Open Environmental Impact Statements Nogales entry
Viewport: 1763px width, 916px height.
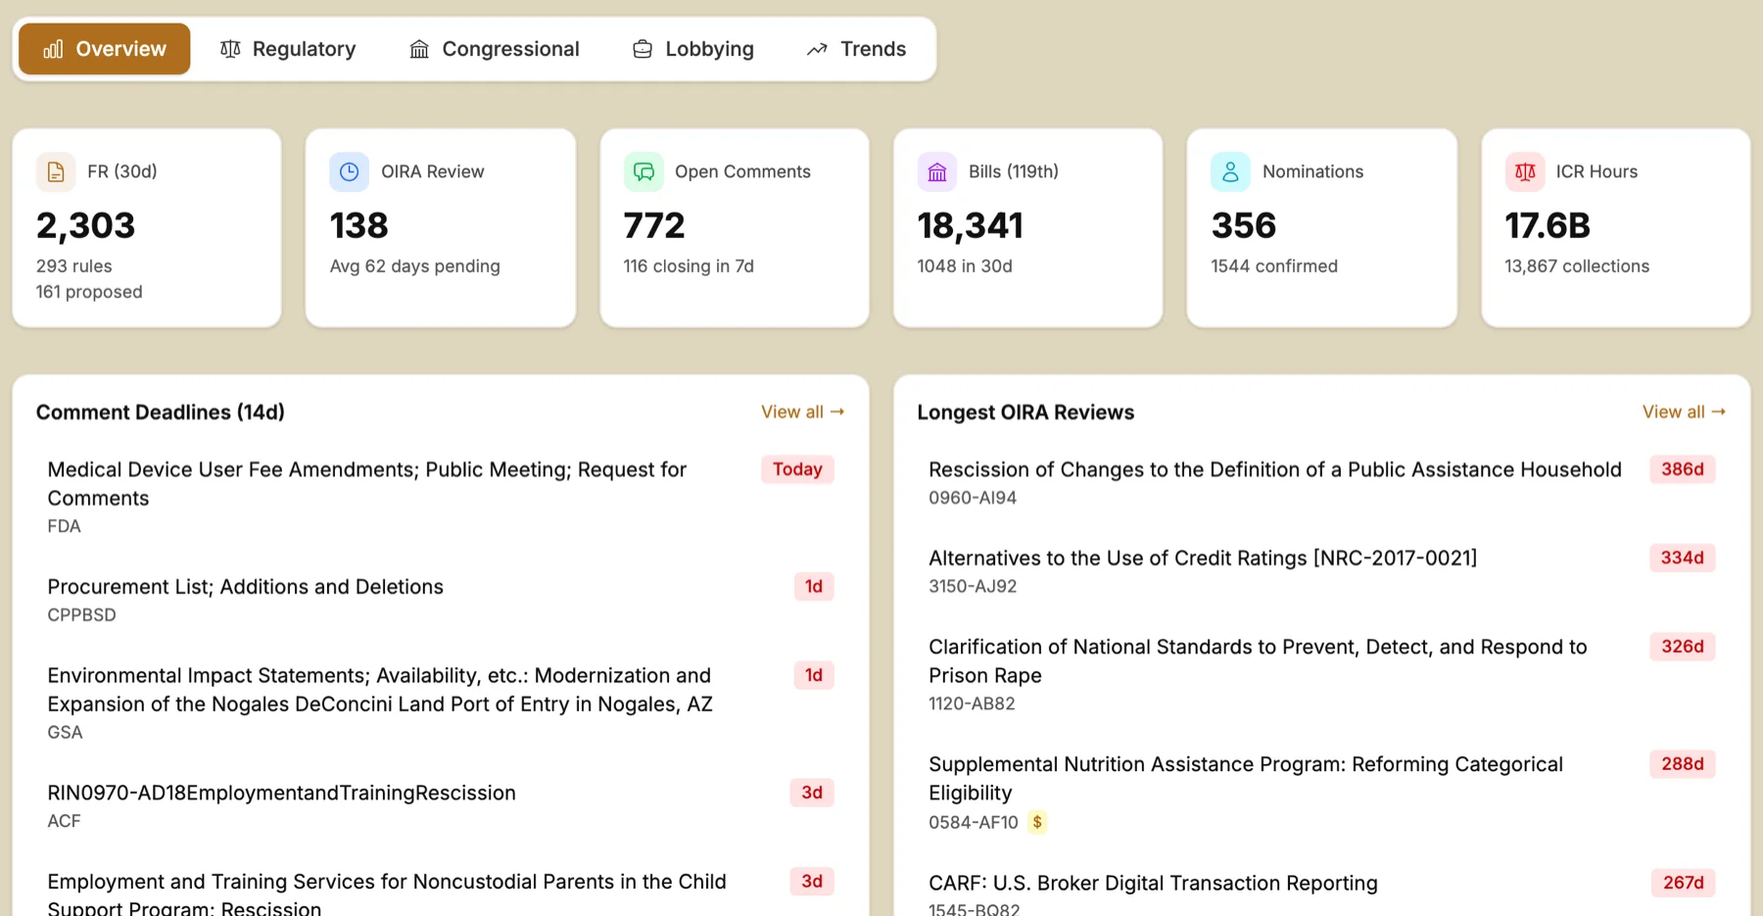[380, 690]
